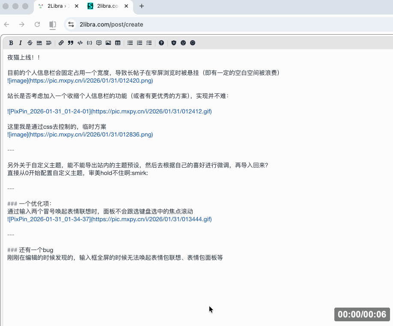Create a bulleted list
The width and height of the screenshot is (393, 326).
130,43
